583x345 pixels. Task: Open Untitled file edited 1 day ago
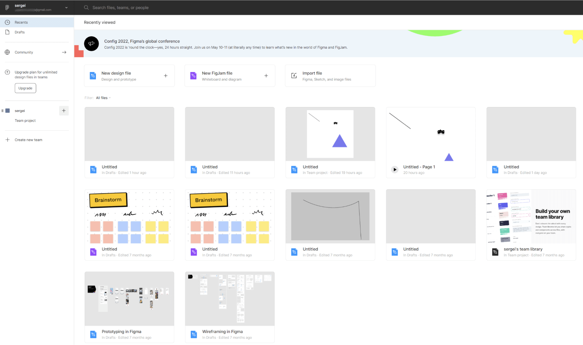click(x=531, y=142)
